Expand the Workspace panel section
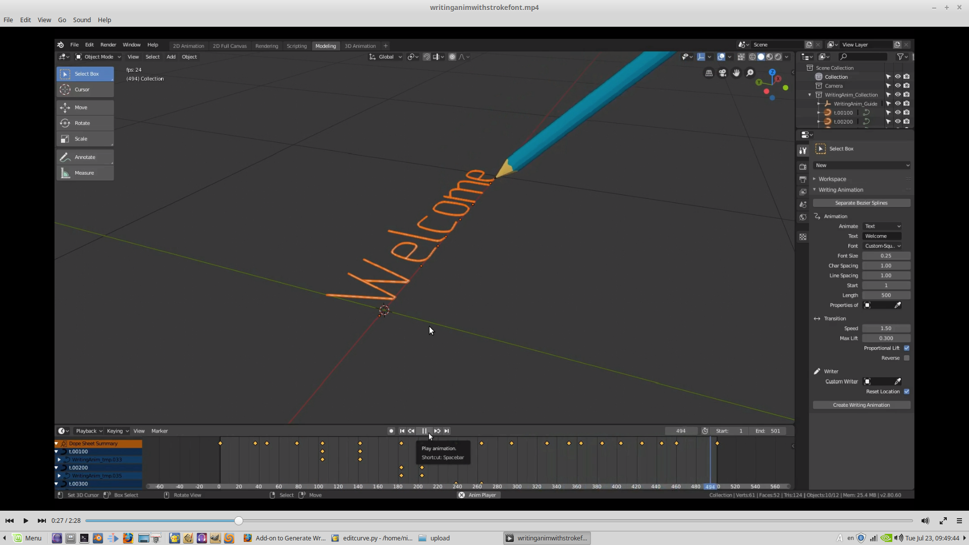Image resolution: width=969 pixels, height=545 pixels. click(x=832, y=179)
